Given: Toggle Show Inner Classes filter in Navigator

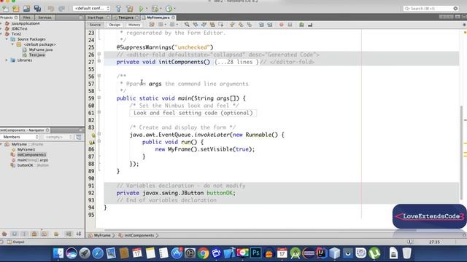Looking at the screenshot, I should pos(45,234).
